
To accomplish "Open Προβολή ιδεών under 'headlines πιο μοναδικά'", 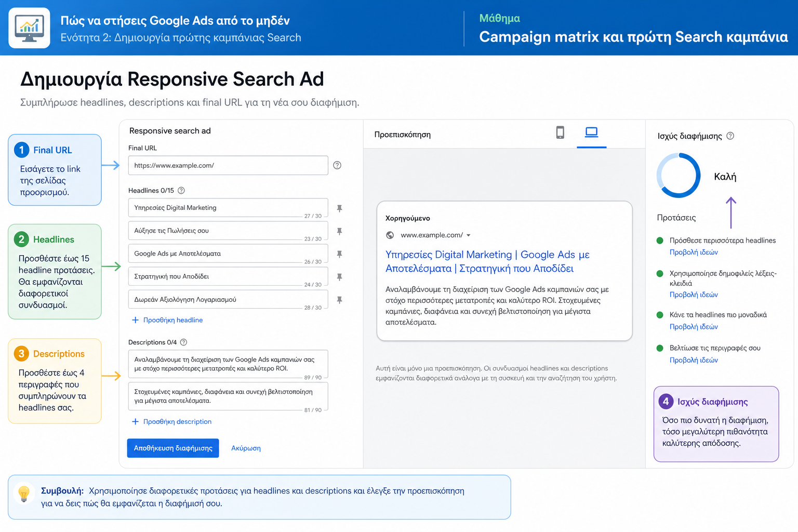I will (694, 327).
